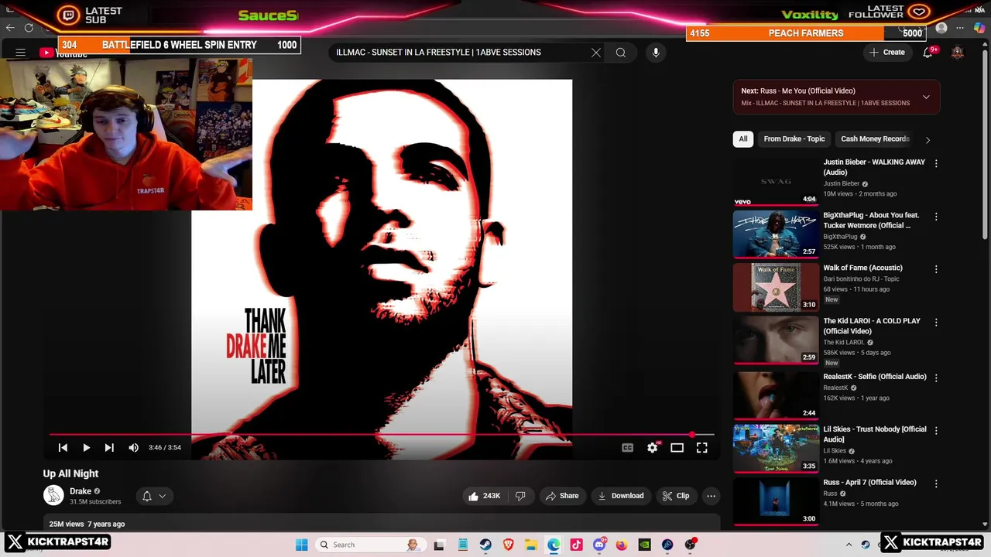This screenshot has width=991, height=557.
Task: Open options for Walk of Fame (Acoustic)
Action: [936, 269]
